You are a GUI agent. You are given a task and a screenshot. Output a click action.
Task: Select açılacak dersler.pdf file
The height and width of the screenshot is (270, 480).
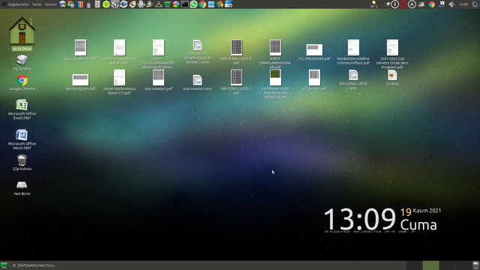80,50
